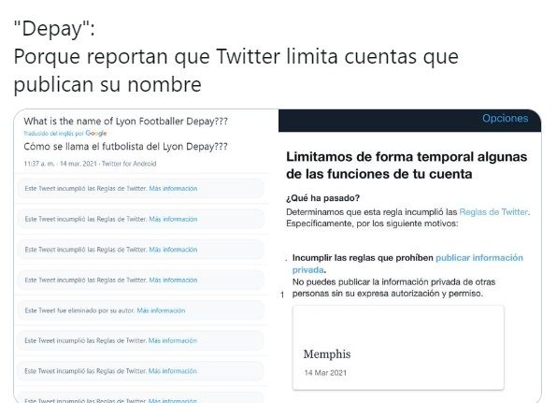This screenshot has width=557, height=403.
Task: Click the 14 Mar 2021 date in card
Action: (x=325, y=373)
